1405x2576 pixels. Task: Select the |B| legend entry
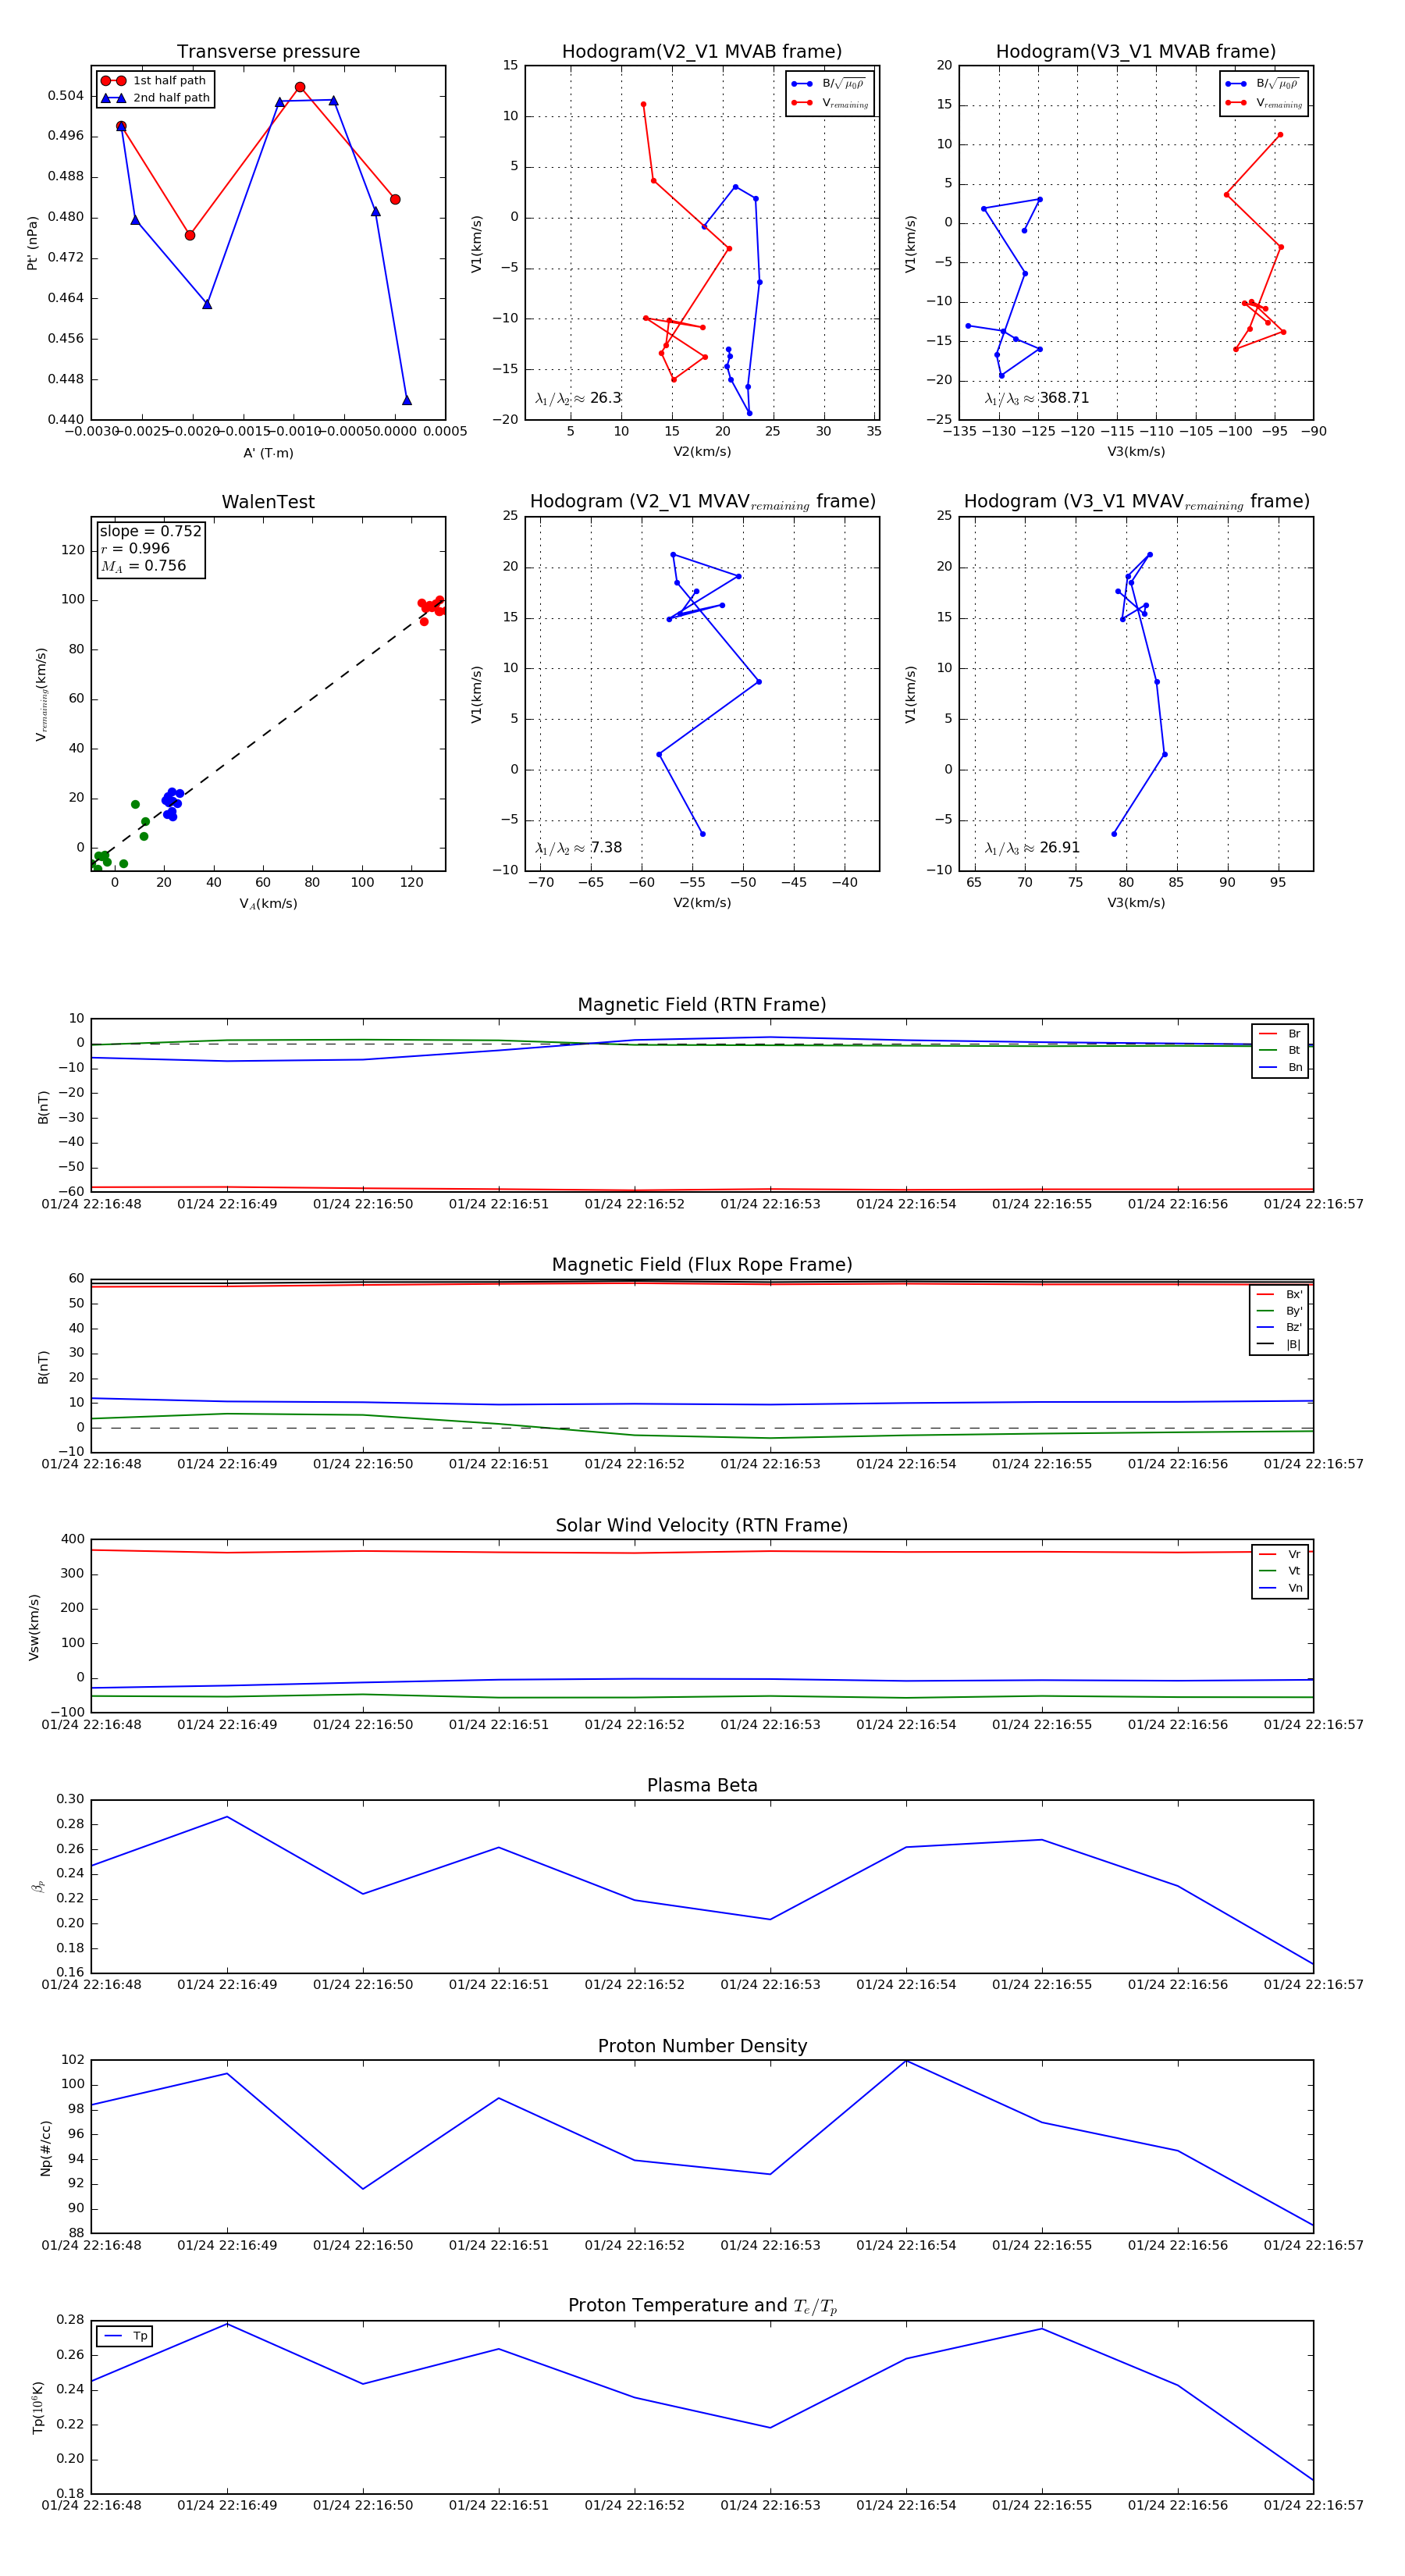1279,1344
